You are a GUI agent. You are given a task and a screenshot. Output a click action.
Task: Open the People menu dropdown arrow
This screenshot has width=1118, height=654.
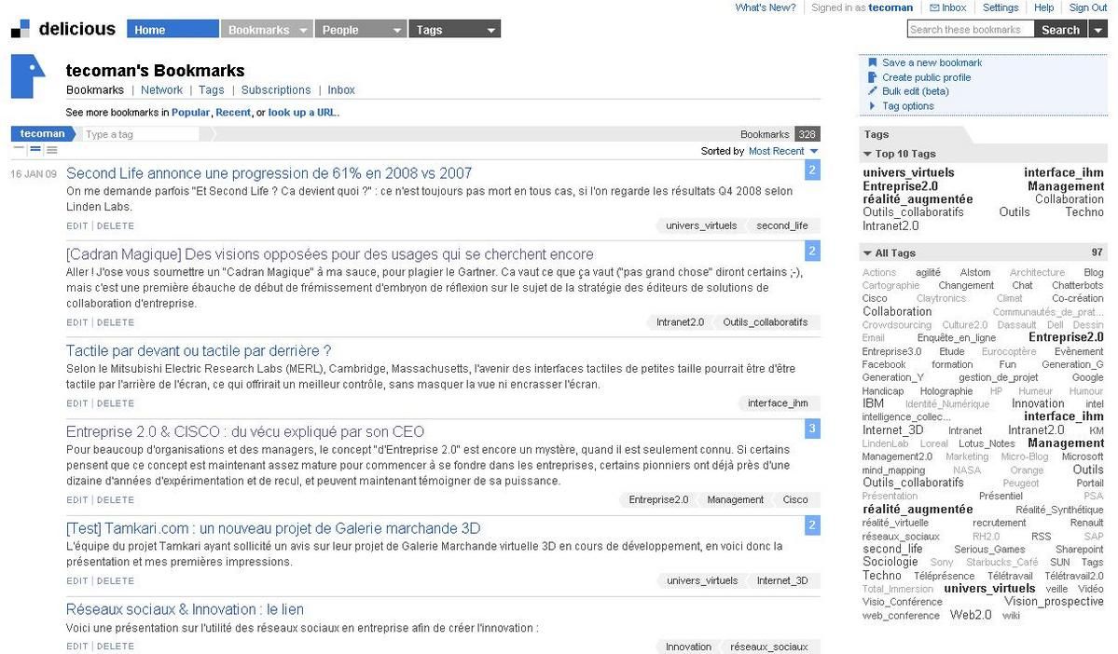397,30
